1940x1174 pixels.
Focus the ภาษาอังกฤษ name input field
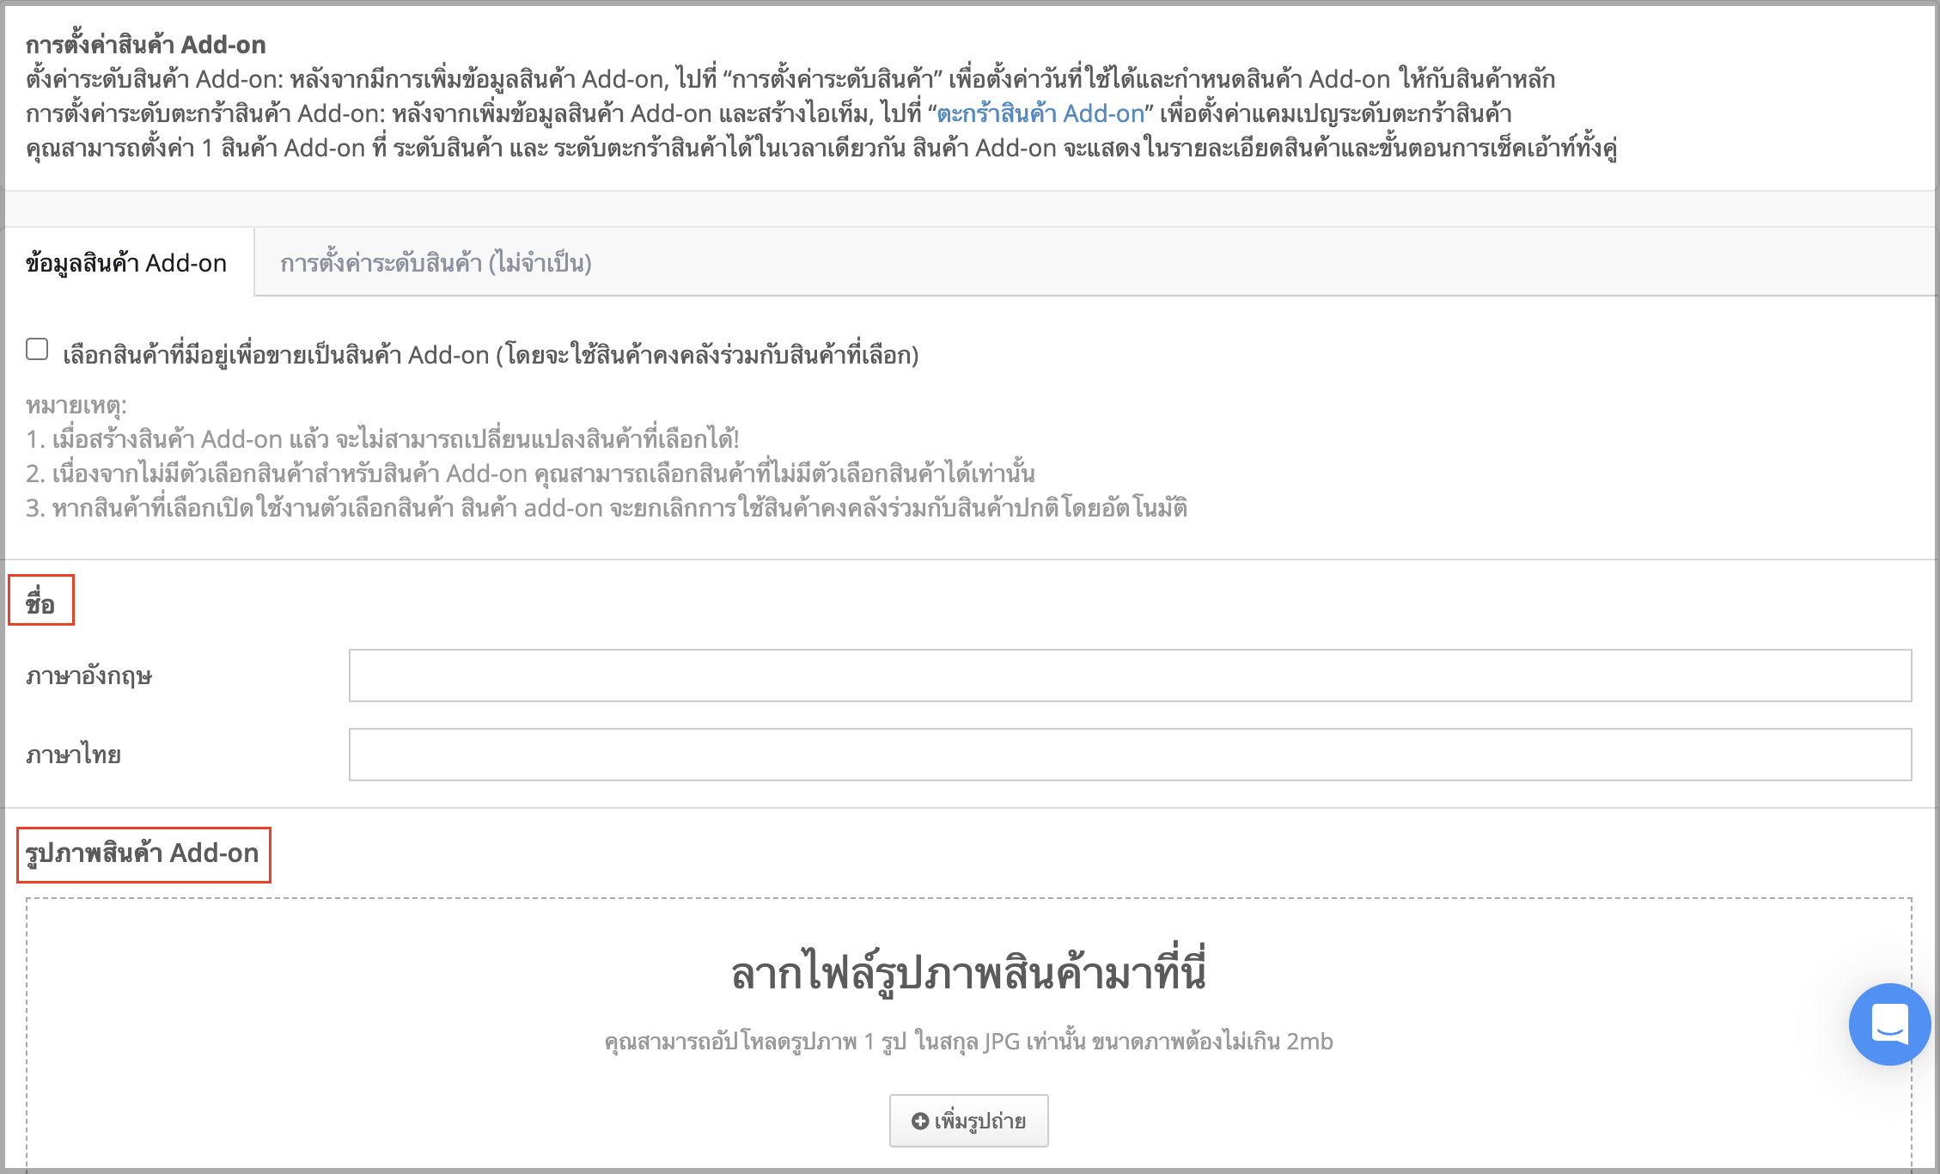coord(1130,676)
